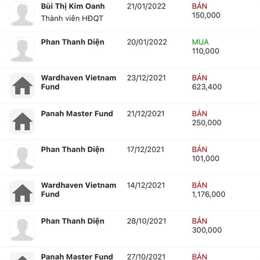
Task: Tap avatar icon for Phan Thanh Diện 28/10/2021
Action: tap(22, 229)
